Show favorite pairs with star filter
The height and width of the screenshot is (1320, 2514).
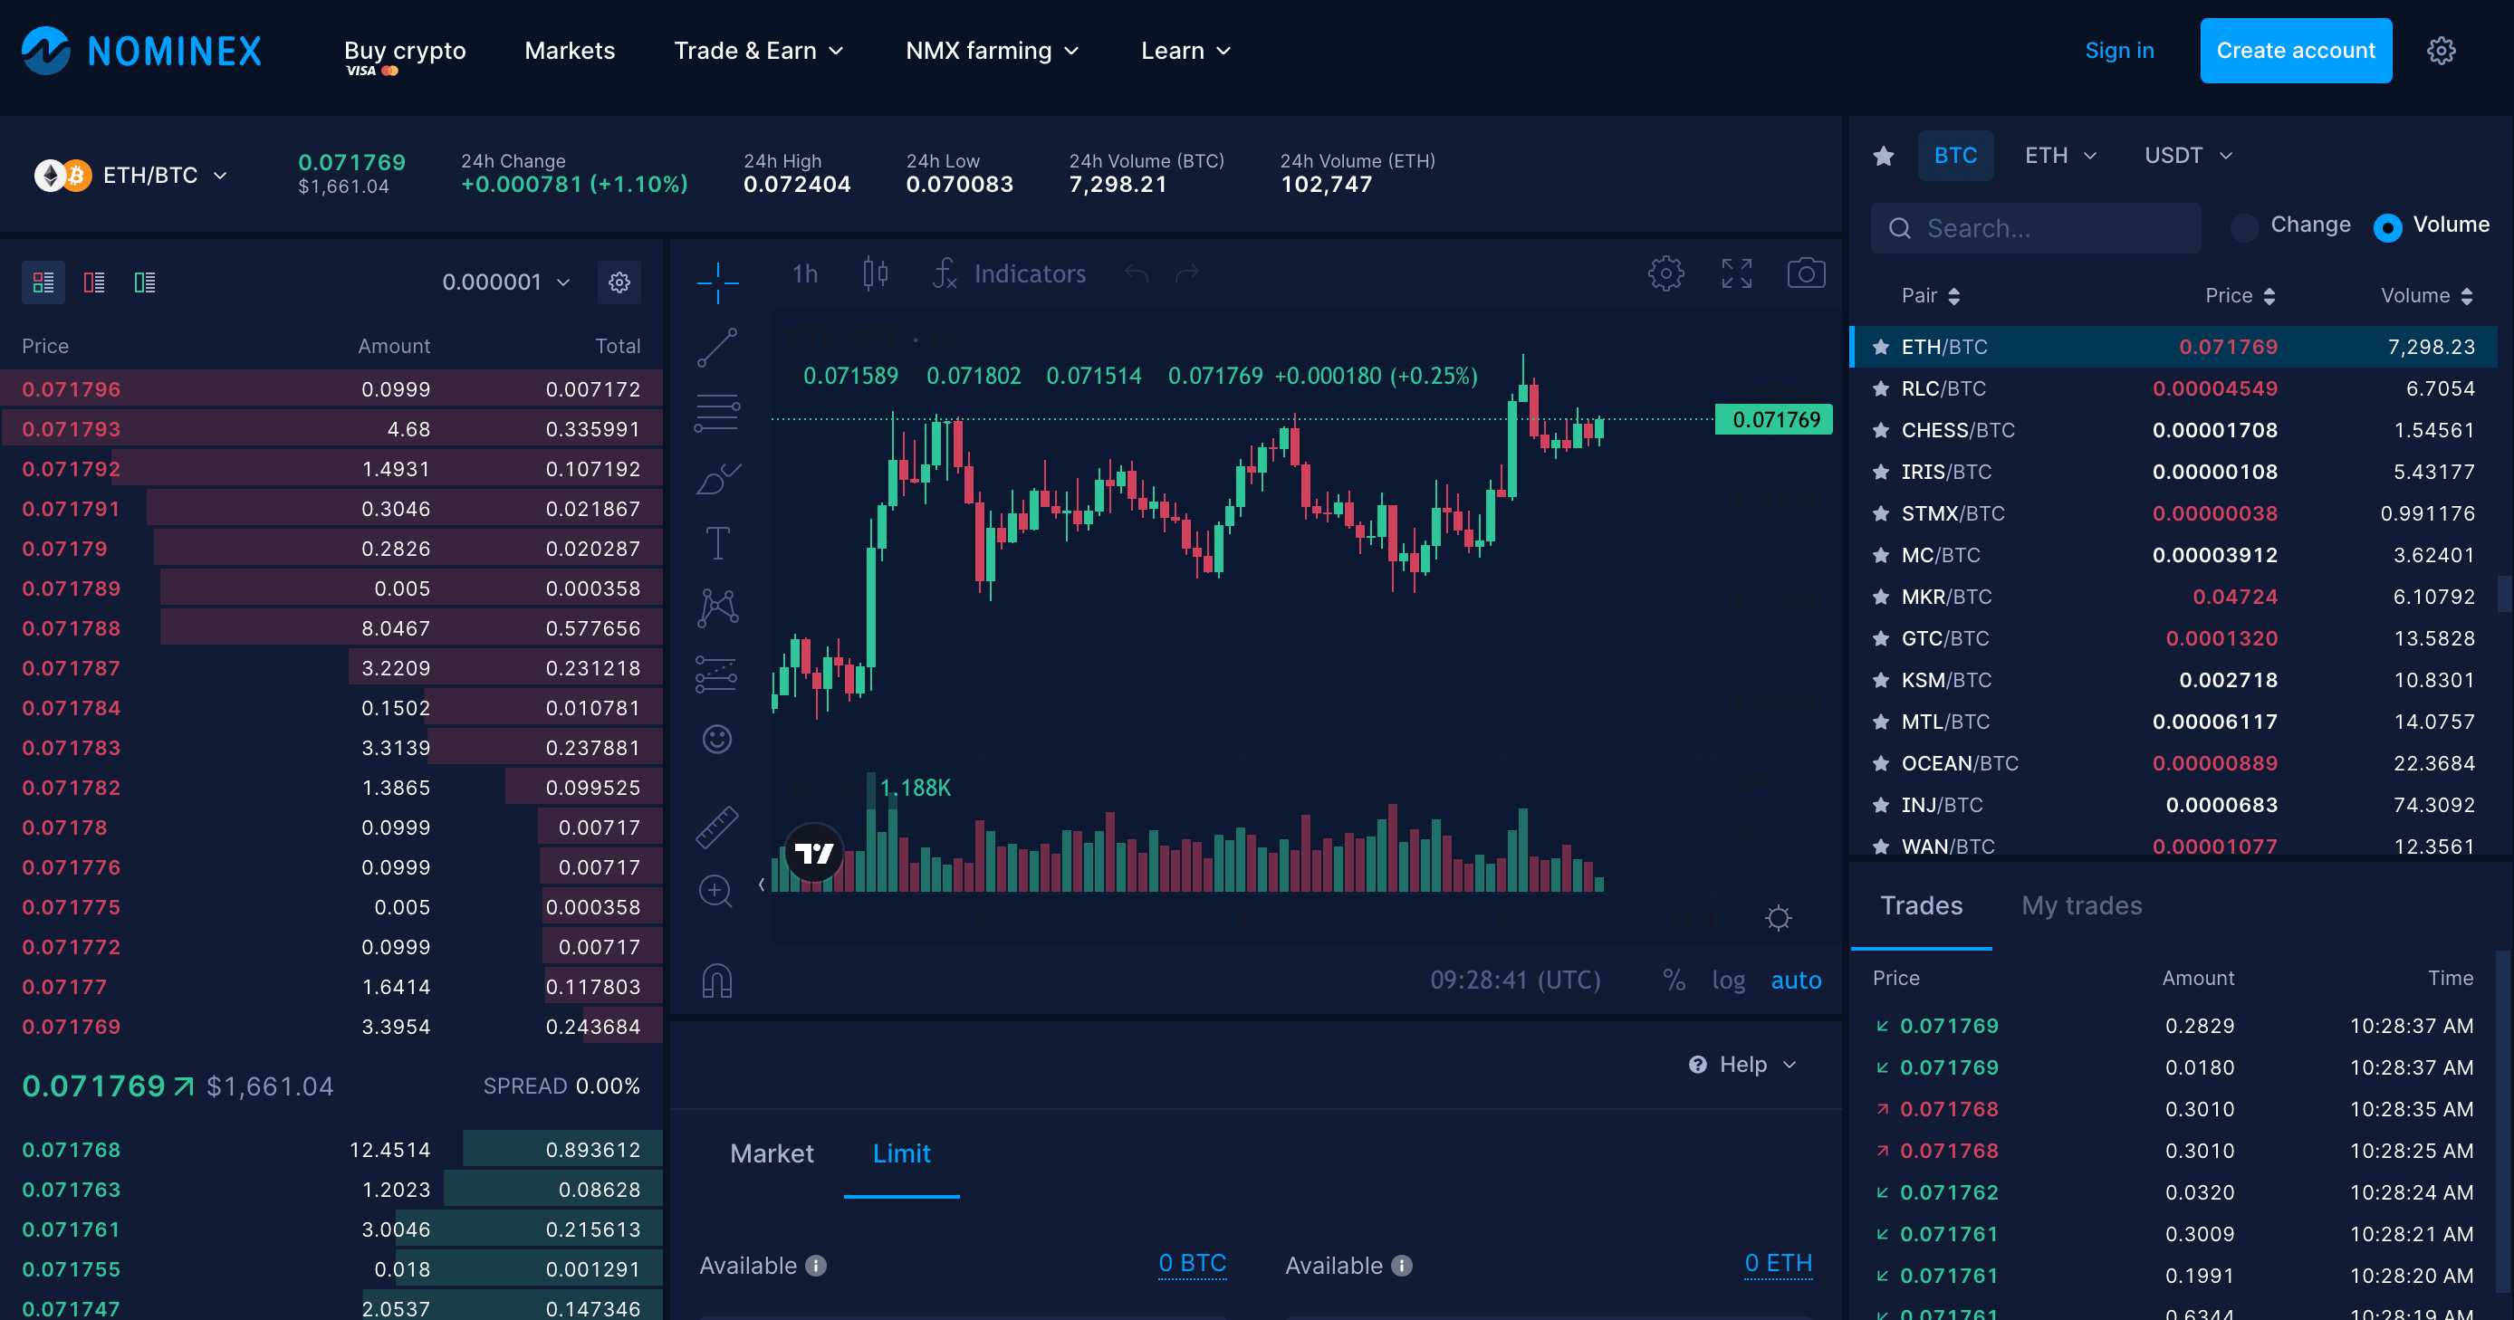[x=1884, y=156]
